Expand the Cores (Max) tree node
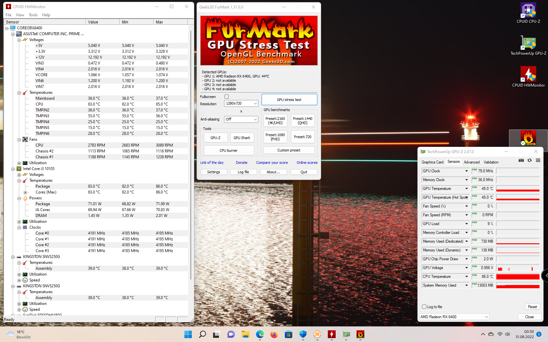 (x=25, y=192)
